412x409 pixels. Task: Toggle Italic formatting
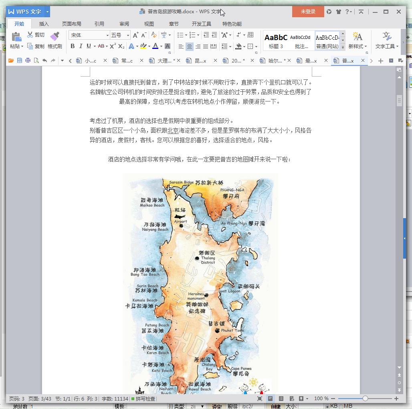click(x=81, y=46)
